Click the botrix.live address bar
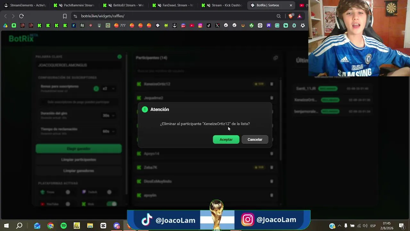The width and height of the screenshot is (410, 231). click(173, 16)
